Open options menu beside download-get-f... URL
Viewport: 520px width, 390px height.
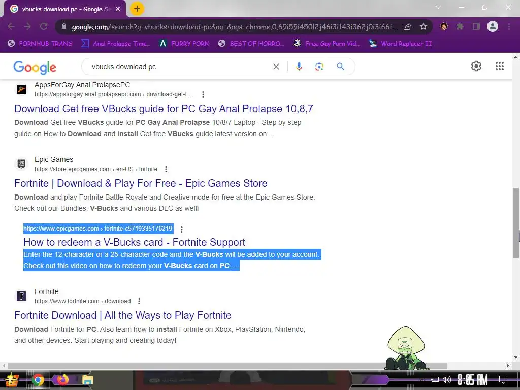(203, 94)
